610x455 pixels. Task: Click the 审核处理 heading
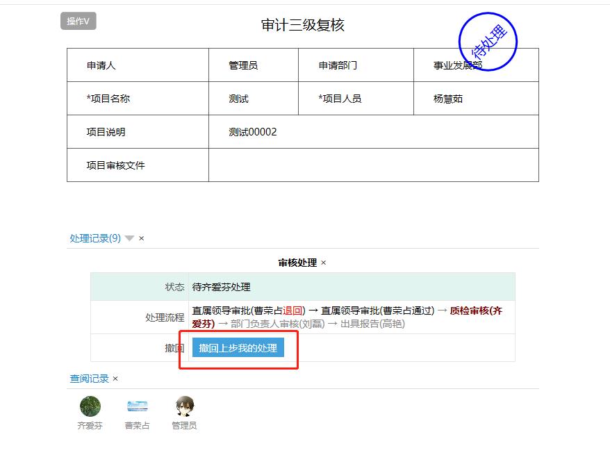[297, 263]
